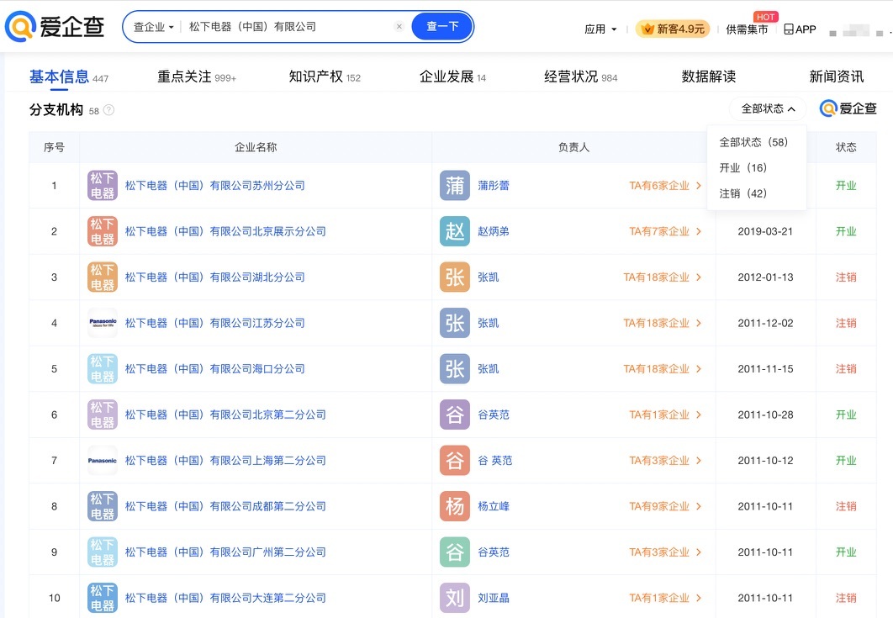The width and height of the screenshot is (893, 618).
Task: Expand TA有18家企业 in 湖北分公司 row
Action: point(662,277)
